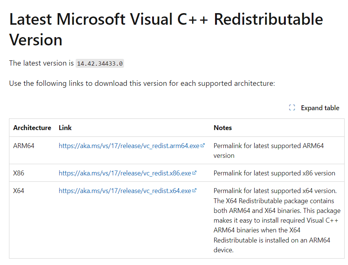Click the page title heading

(166, 29)
